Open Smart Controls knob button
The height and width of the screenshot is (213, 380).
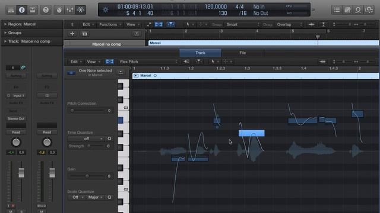tap(59, 10)
